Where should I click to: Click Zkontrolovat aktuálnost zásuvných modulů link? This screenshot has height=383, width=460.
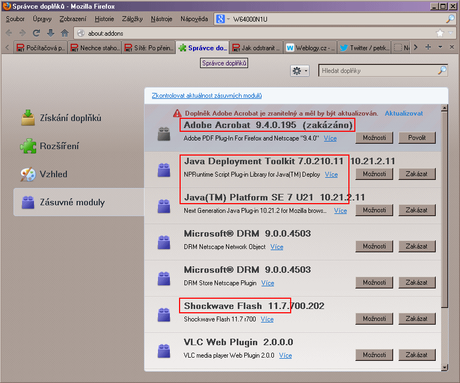207,96
